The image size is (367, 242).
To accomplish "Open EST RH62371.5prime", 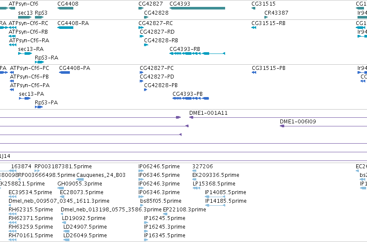I will pyautogui.click(x=31, y=218).
